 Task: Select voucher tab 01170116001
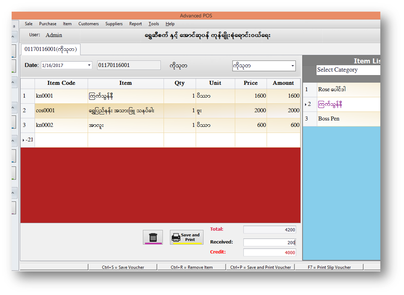click(51, 49)
